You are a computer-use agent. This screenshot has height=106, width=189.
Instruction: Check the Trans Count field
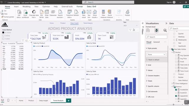pyautogui.click(x=176, y=71)
